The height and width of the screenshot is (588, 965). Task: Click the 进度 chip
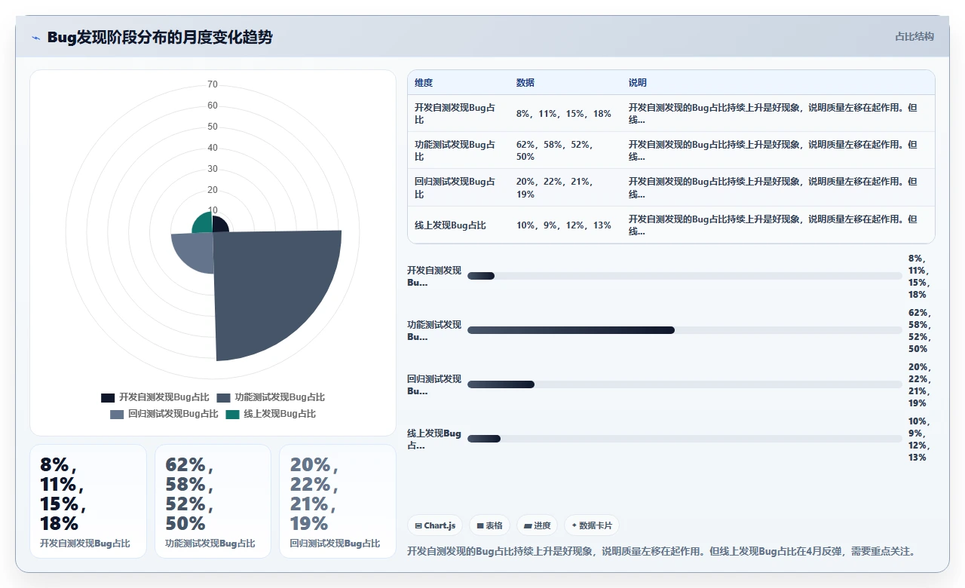[x=537, y=525]
